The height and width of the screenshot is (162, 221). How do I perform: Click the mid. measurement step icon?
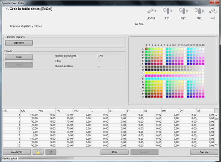213,11
